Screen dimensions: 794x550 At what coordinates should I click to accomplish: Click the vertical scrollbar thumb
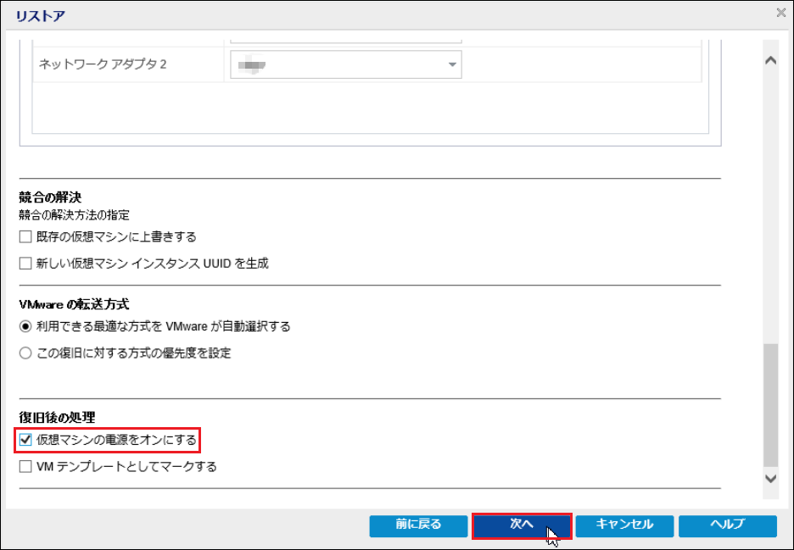point(771,405)
